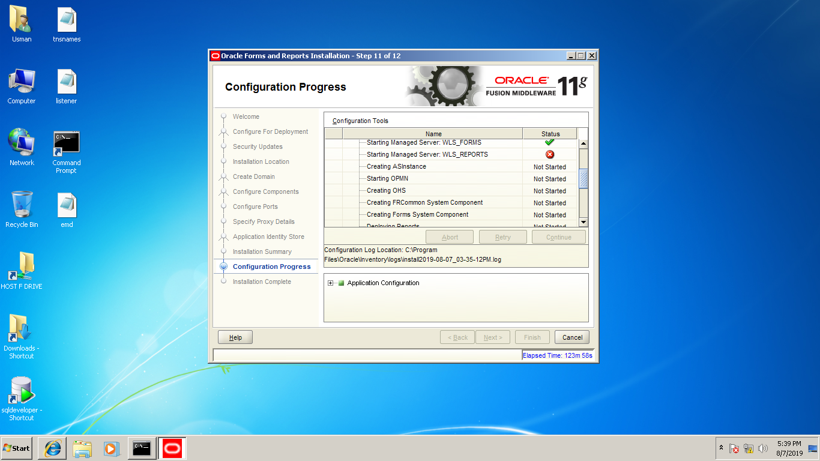Screen dimensions: 820x461
Task: Select the Installation Summary step
Action: coord(262,252)
